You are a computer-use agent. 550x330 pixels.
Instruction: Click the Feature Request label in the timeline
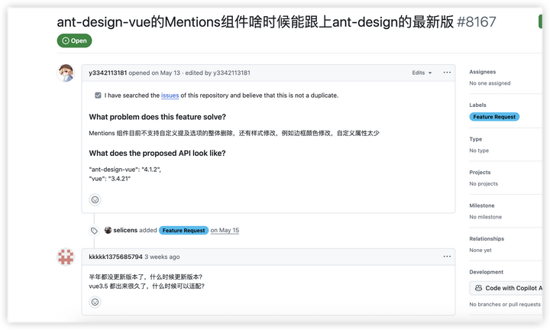coord(184,231)
